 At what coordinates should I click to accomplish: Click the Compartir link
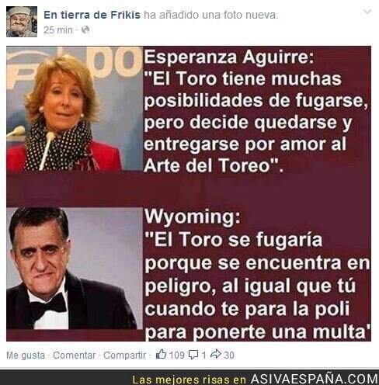(x=125, y=356)
